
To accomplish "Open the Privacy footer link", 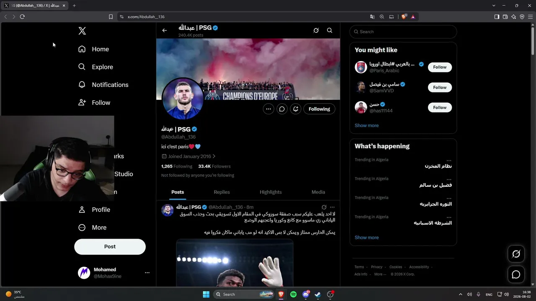I will coord(377,267).
